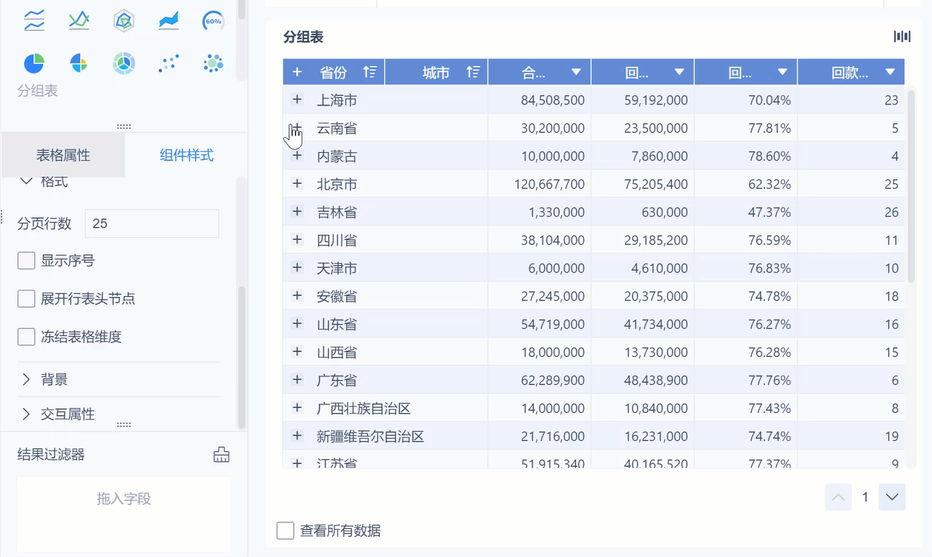Switch to 组件样式 tab
Image resolution: width=932 pixels, height=557 pixels.
click(x=186, y=155)
